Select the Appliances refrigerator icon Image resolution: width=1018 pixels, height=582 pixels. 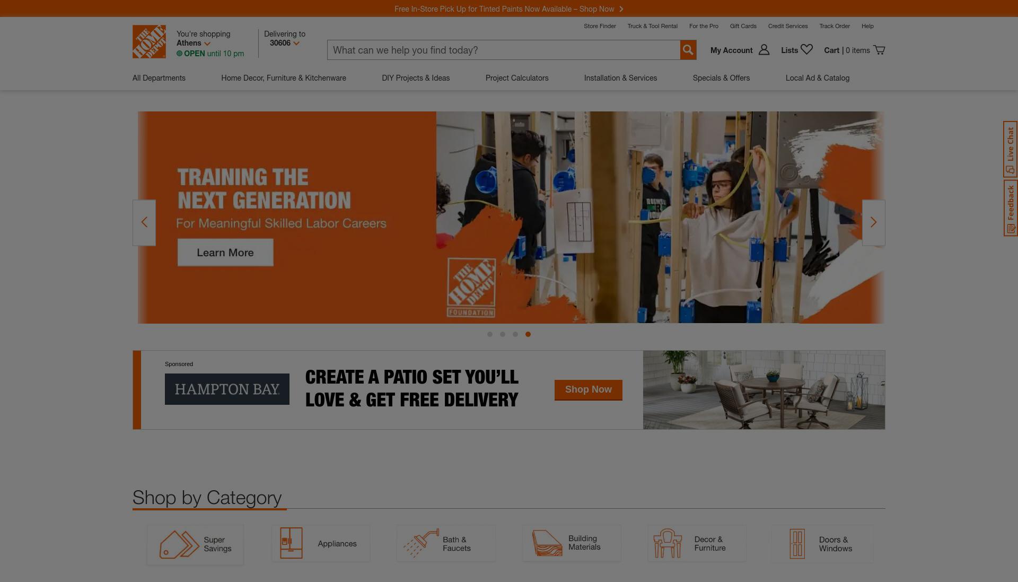click(x=291, y=543)
